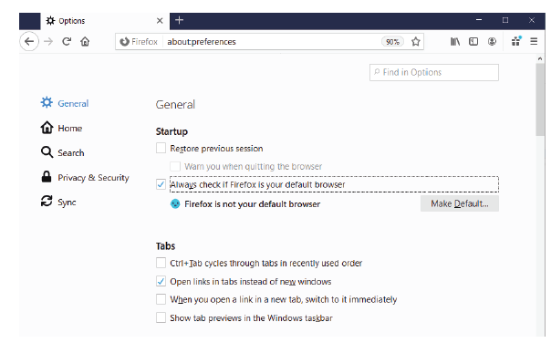Go back using the back arrow
551x343 pixels.
[29, 41]
